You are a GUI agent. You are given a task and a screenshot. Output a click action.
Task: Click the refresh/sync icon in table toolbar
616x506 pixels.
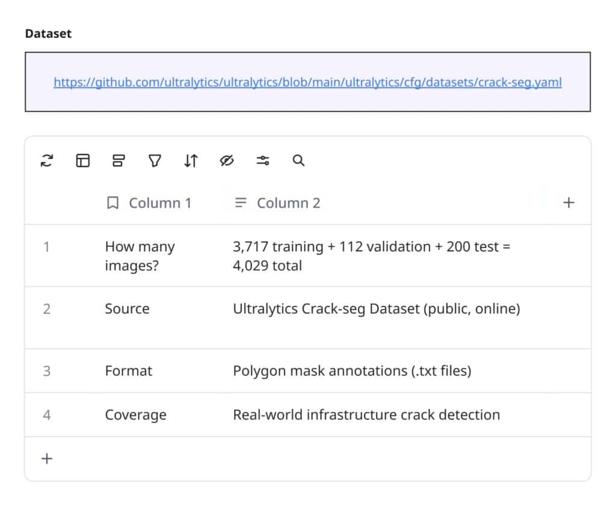[x=47, y=160]
